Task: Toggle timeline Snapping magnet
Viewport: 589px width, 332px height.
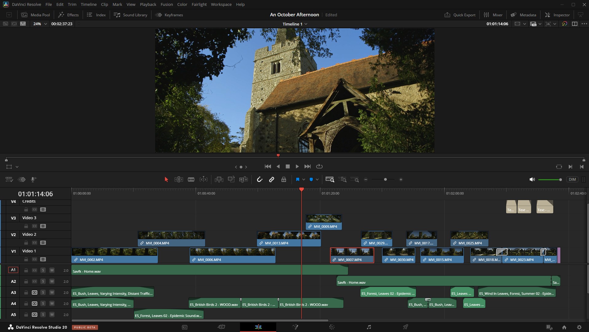Action: point(260,180)
